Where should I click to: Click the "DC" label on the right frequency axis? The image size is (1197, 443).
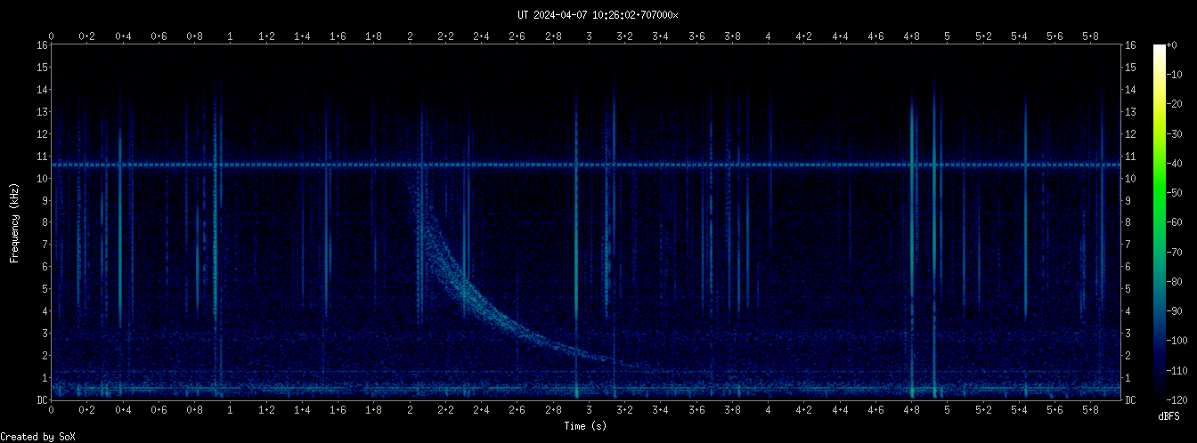(1131, 400)
